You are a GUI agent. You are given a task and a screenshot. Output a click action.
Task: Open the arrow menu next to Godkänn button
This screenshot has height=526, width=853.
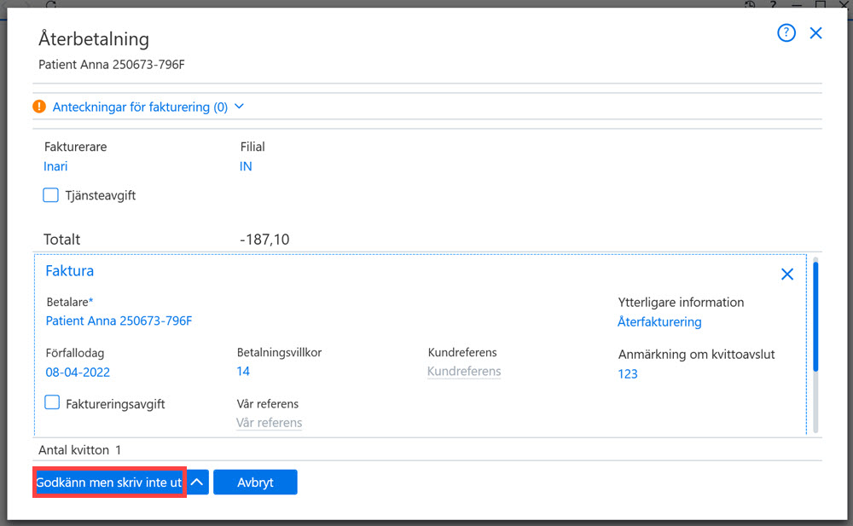tap(198, 482)
